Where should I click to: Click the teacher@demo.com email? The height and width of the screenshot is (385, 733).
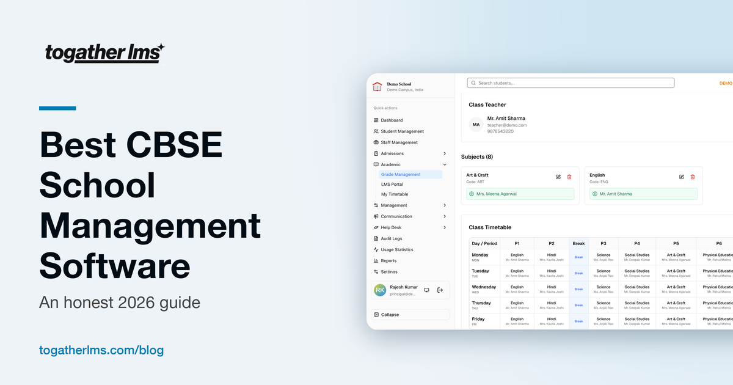[x=507, y=125]
